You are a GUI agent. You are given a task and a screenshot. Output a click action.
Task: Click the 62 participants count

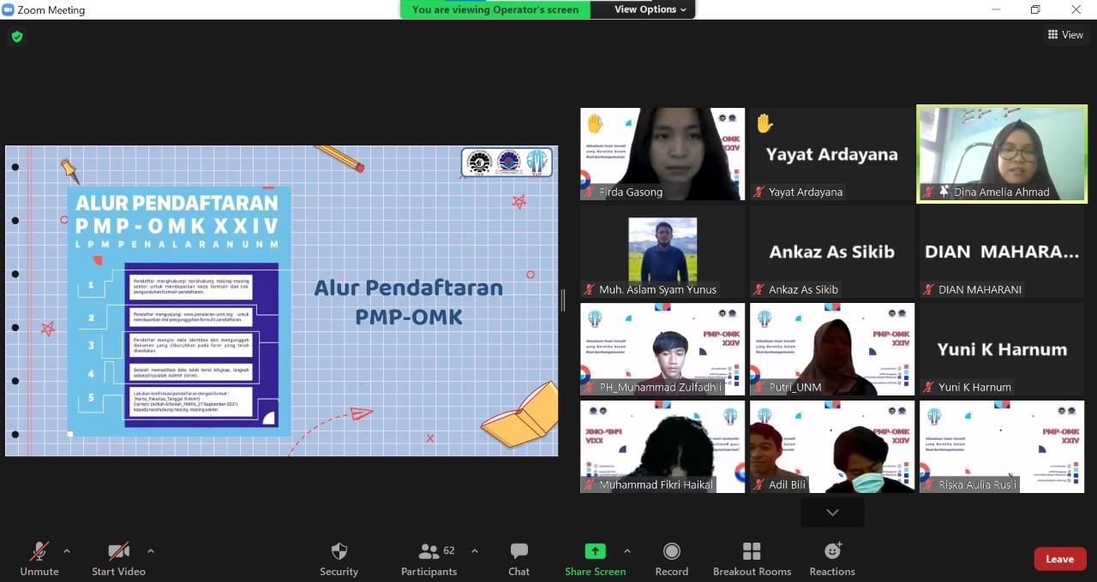coord(449,551)
